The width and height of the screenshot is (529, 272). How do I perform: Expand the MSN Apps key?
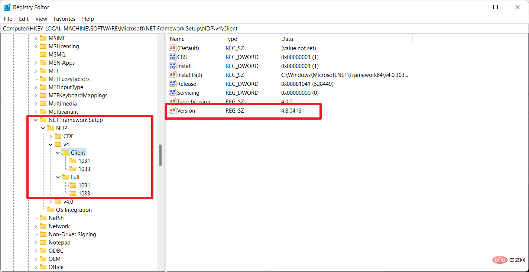(36, 62)
